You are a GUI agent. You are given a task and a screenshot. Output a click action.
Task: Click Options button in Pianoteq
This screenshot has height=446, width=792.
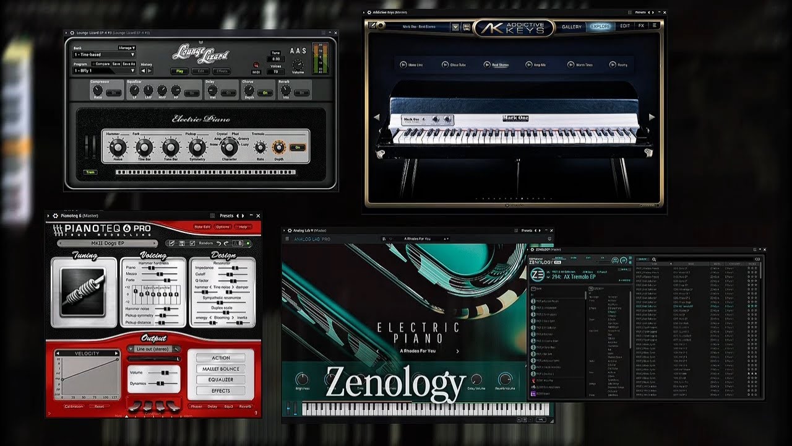(223, 227)
